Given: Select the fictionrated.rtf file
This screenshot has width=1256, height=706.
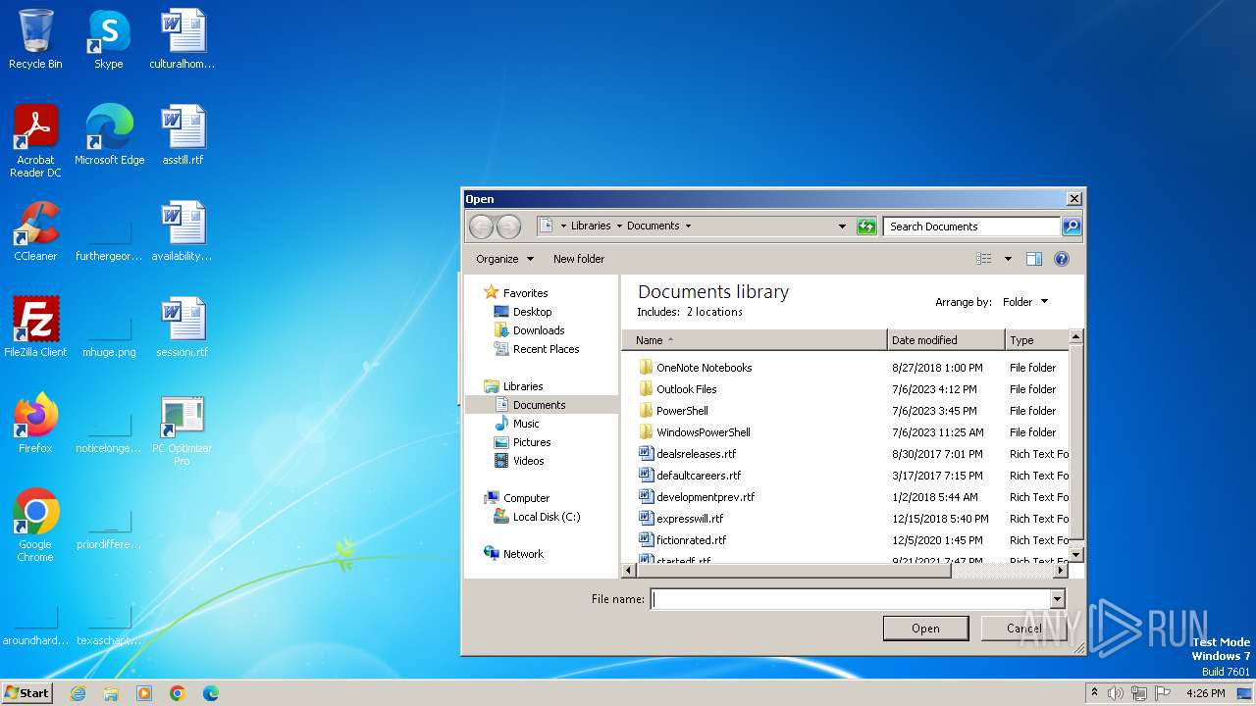Looking at the screenshot, I should (691, 540).
